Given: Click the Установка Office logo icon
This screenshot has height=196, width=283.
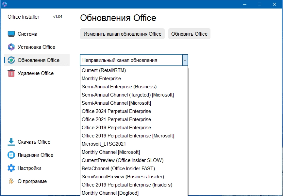Looking at the screenshot, I should pyautogui.click(x=11, y=47).
